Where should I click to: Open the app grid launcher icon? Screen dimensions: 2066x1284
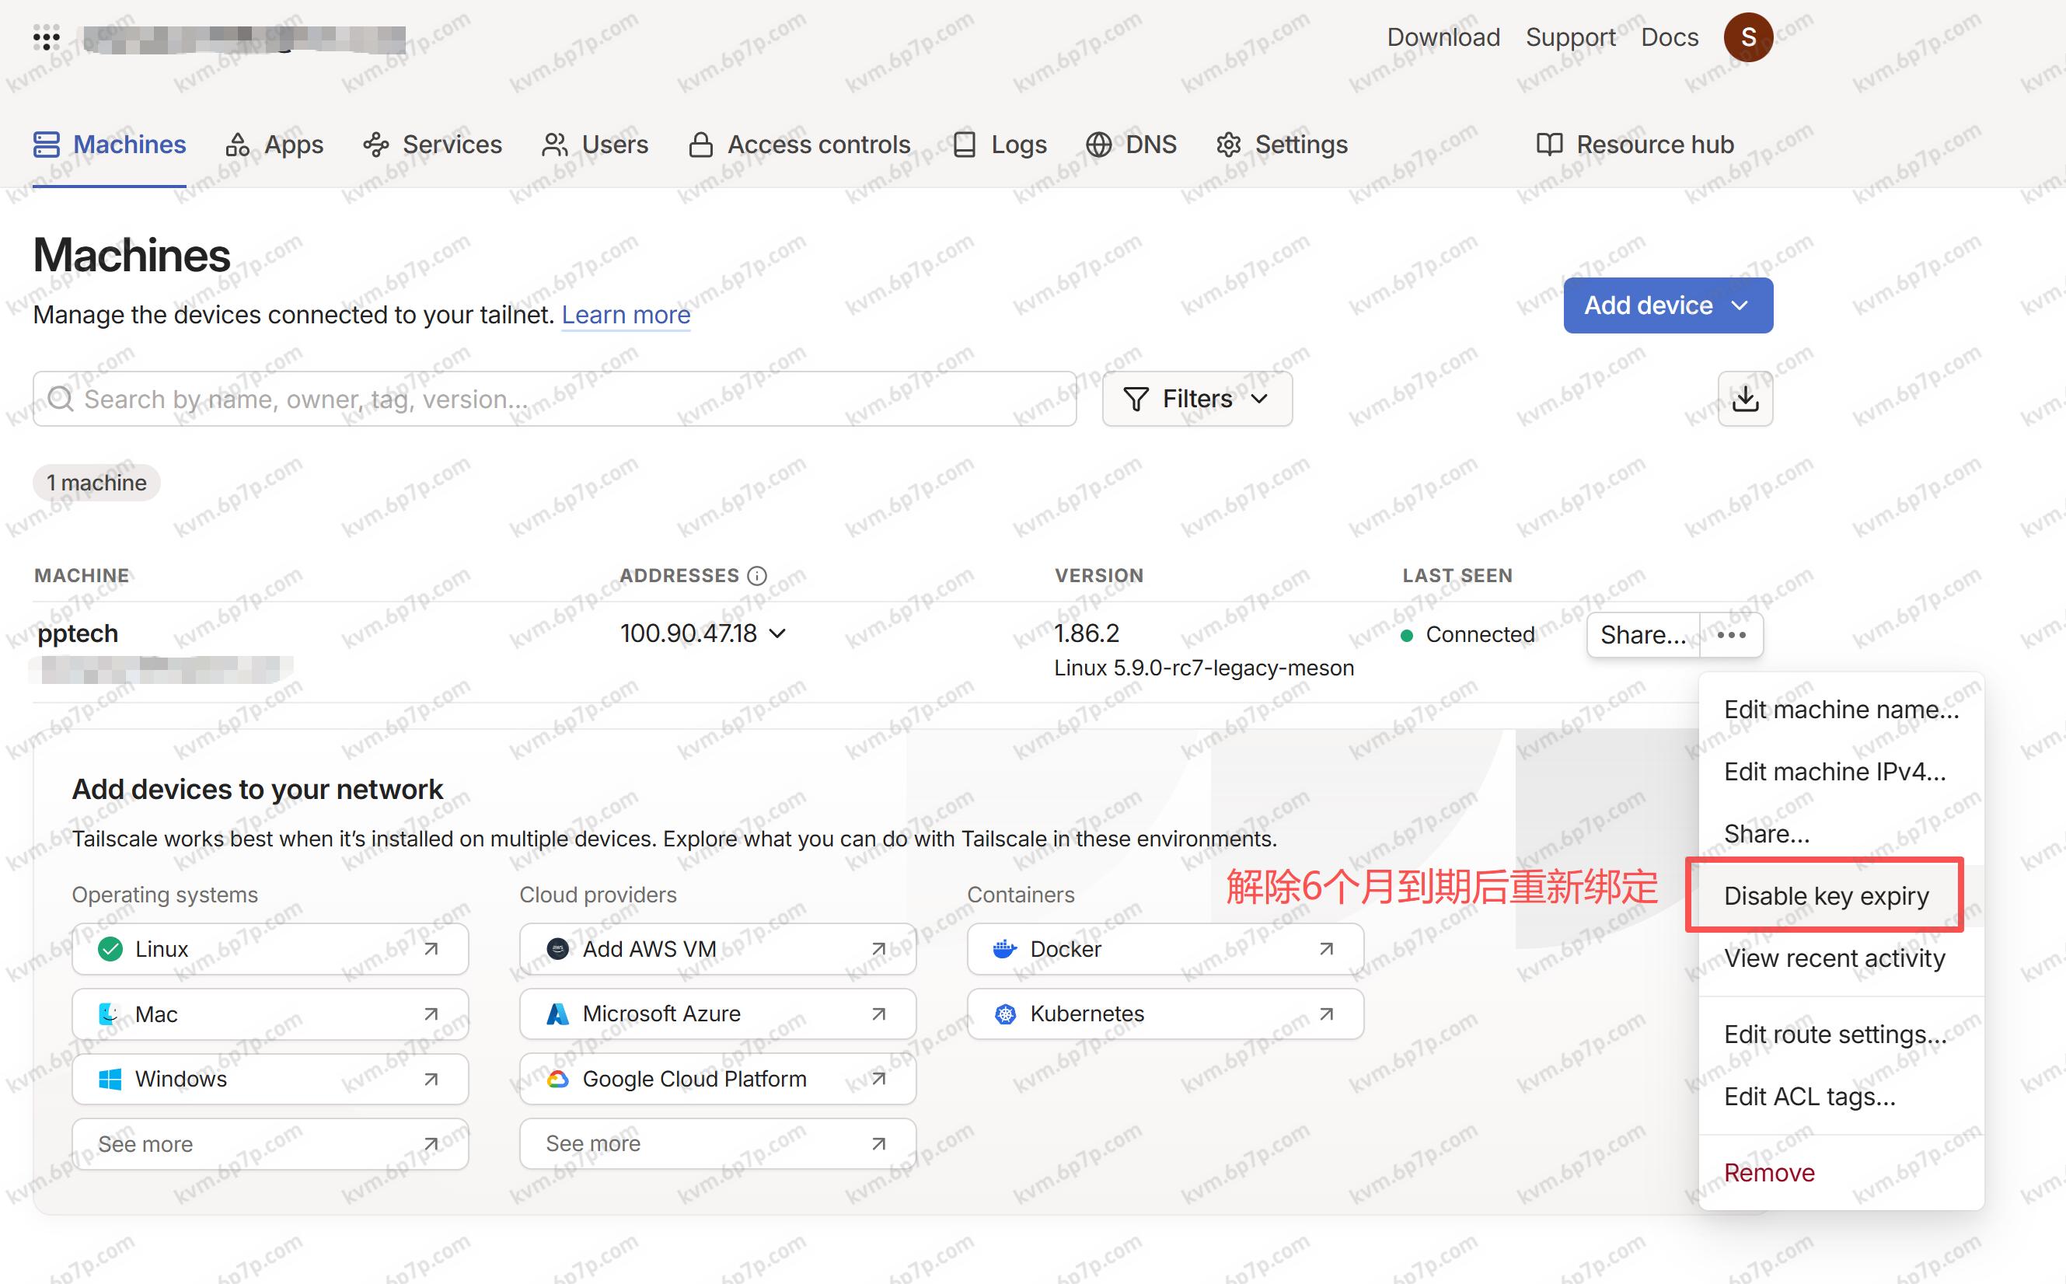(46, 38)
